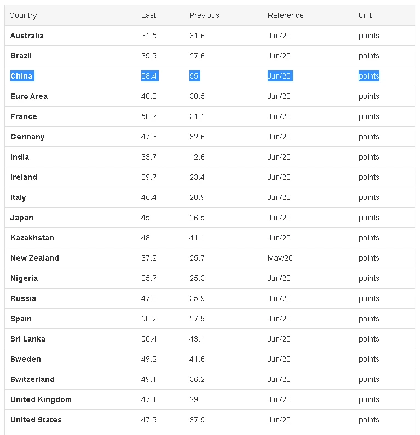Viewport: 420px width, 435px height.
Task: Click the Previous column header
Action: pyautogui.click(x=204, y=15)
